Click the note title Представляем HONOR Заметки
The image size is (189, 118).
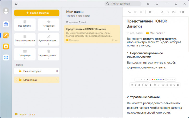click(147, 24)
